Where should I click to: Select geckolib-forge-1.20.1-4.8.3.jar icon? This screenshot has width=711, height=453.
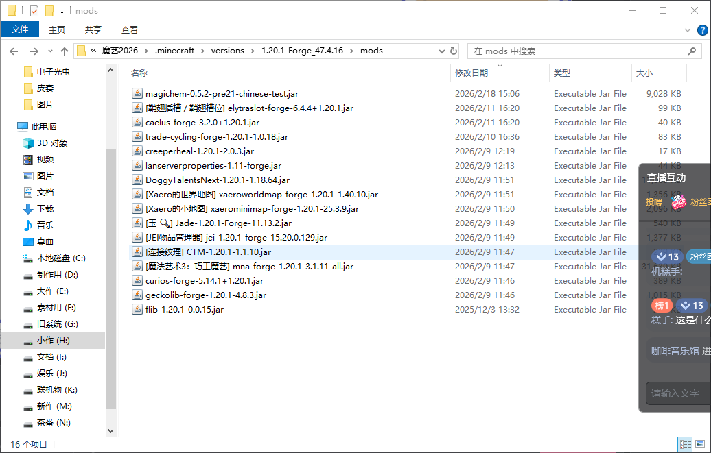tap(137, 295)
